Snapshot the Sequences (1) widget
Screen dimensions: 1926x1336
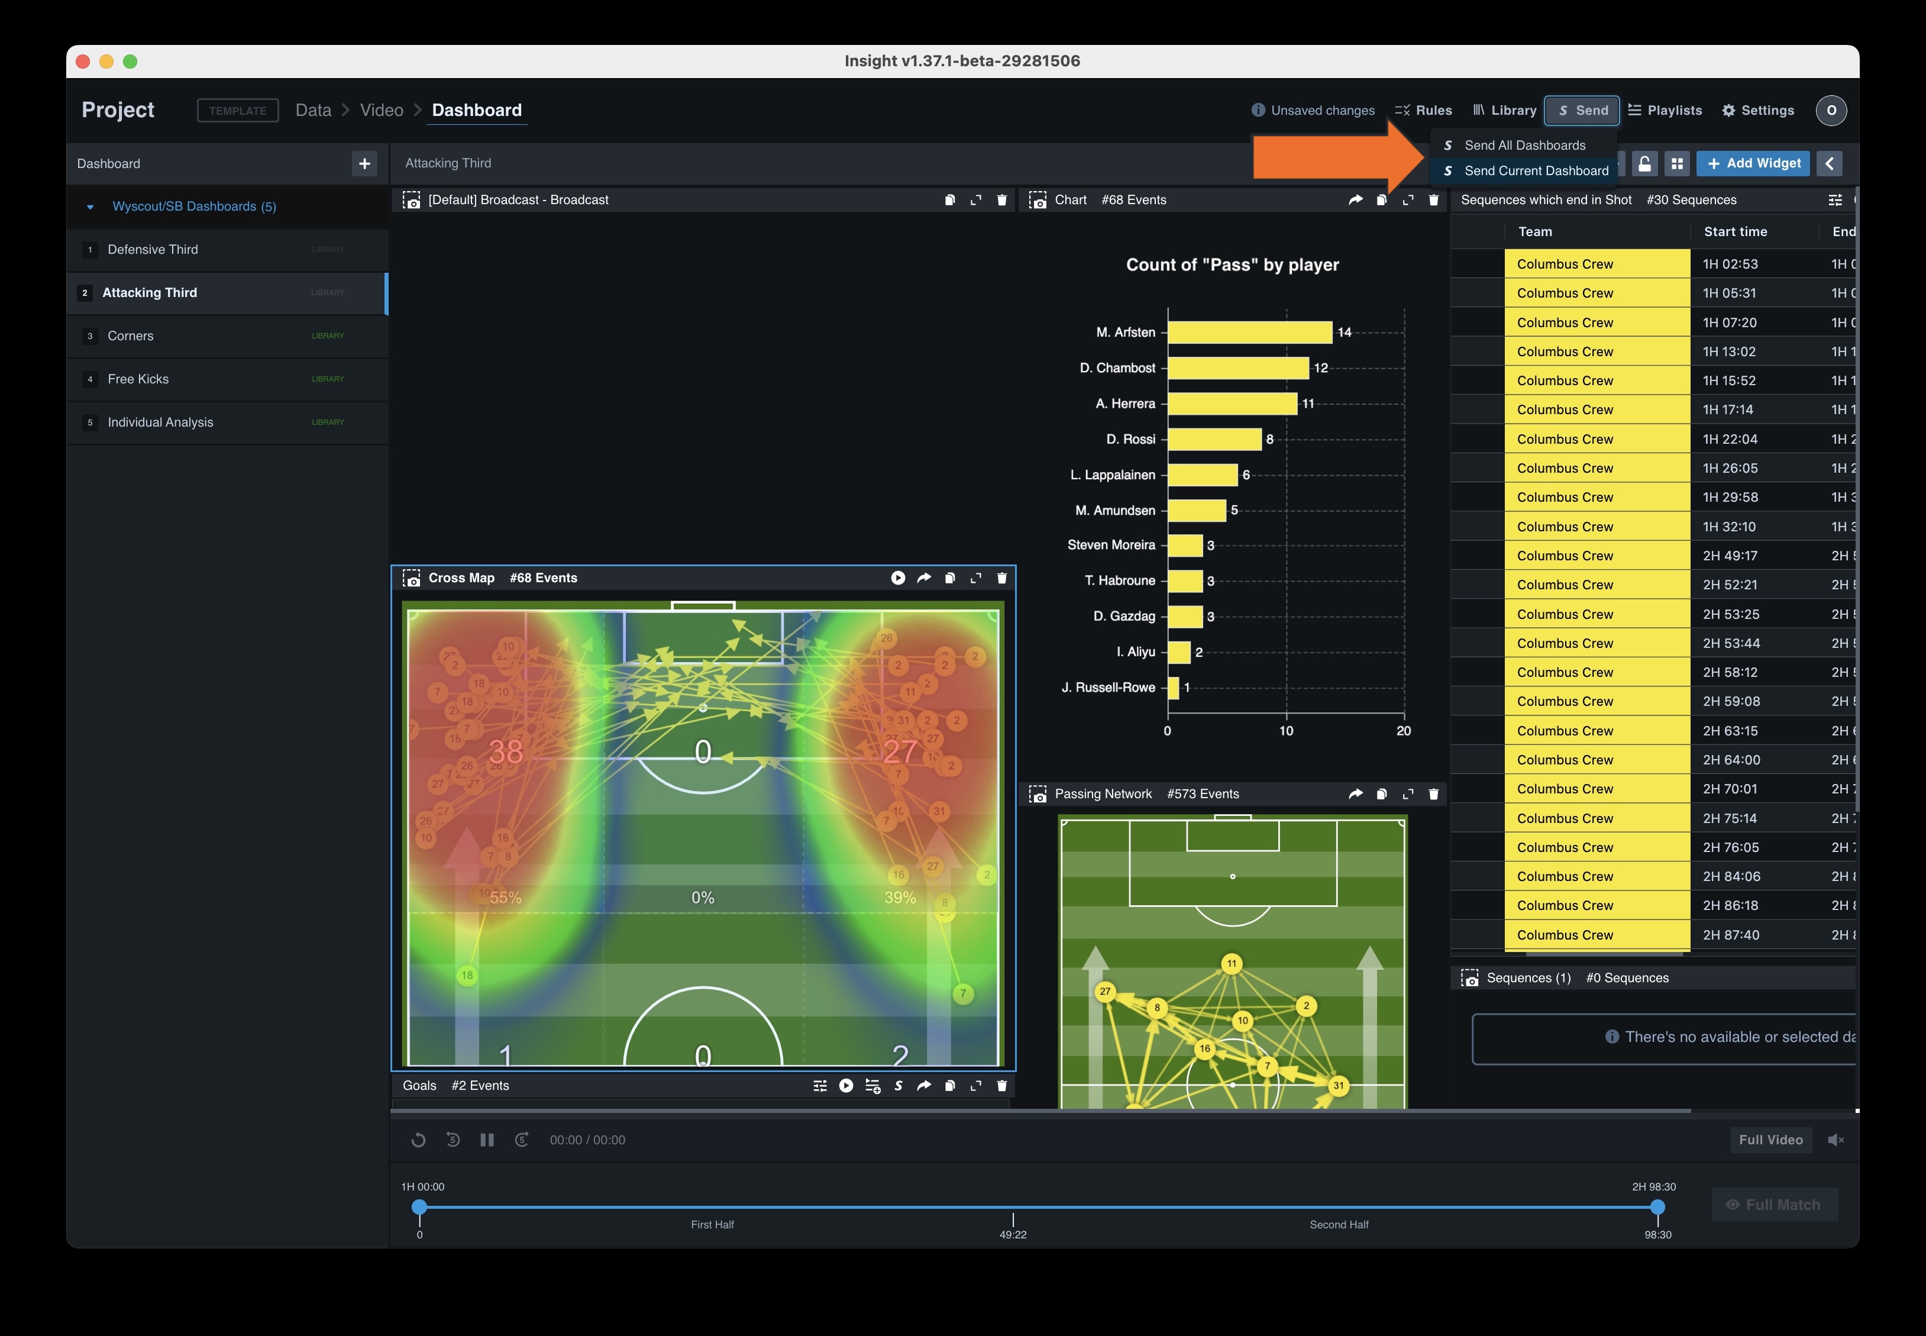pyautogui.click(x=1469, y=977)
